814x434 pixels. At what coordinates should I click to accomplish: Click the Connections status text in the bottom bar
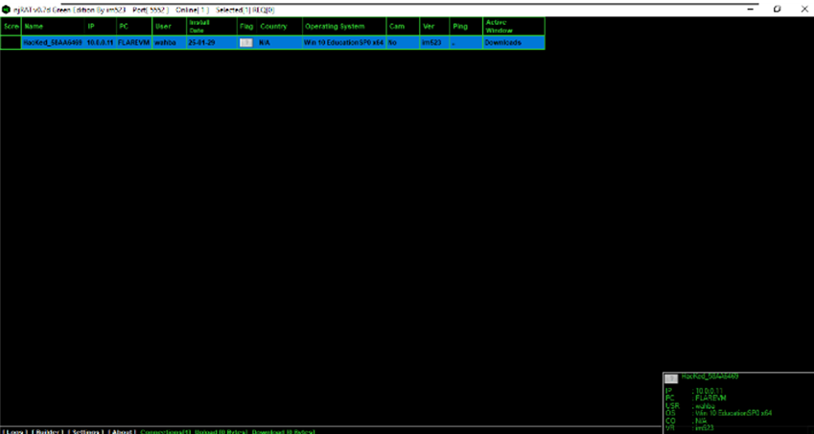[x=166, y=431]
